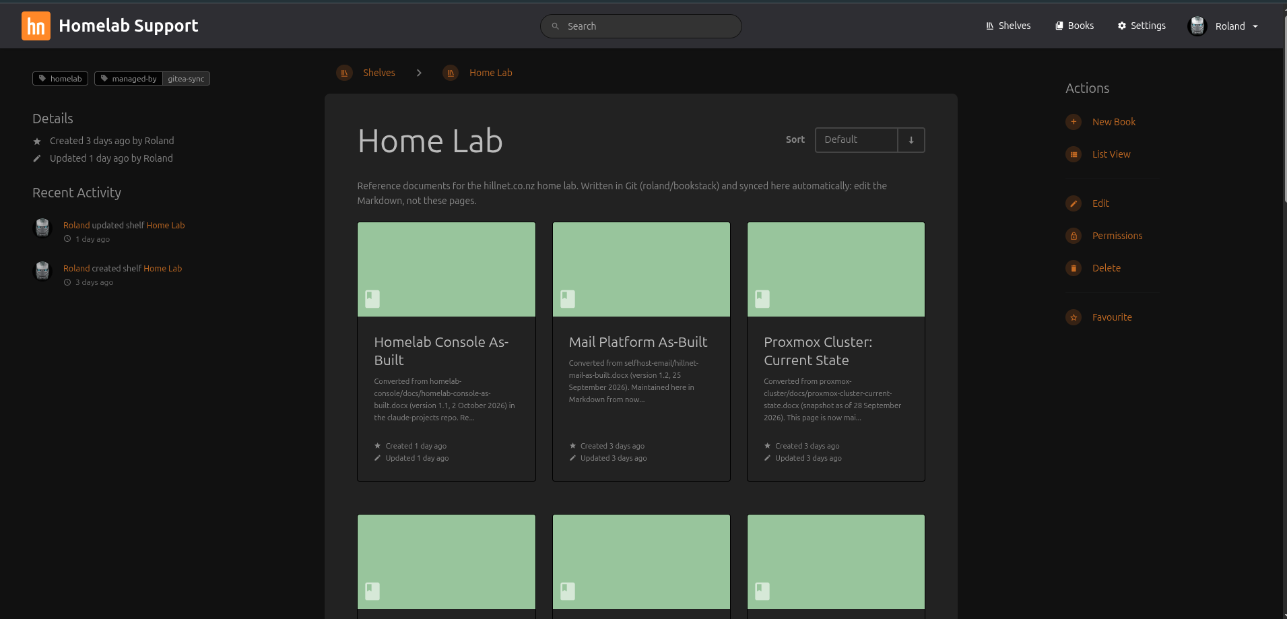
Task: Open the Mail Platform As-Built book title
Action: 638,342
